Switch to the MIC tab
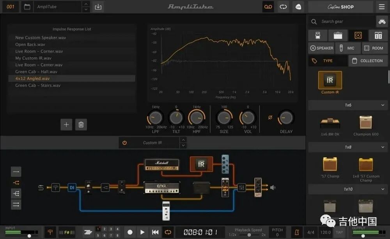 [x=348, y=48]
